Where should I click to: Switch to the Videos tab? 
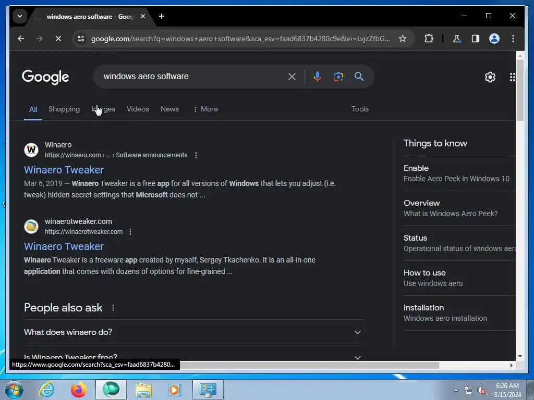point(138,109)
